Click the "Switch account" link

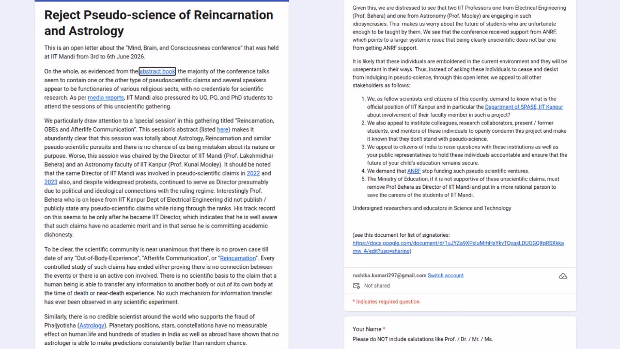[x=445, y=276]
